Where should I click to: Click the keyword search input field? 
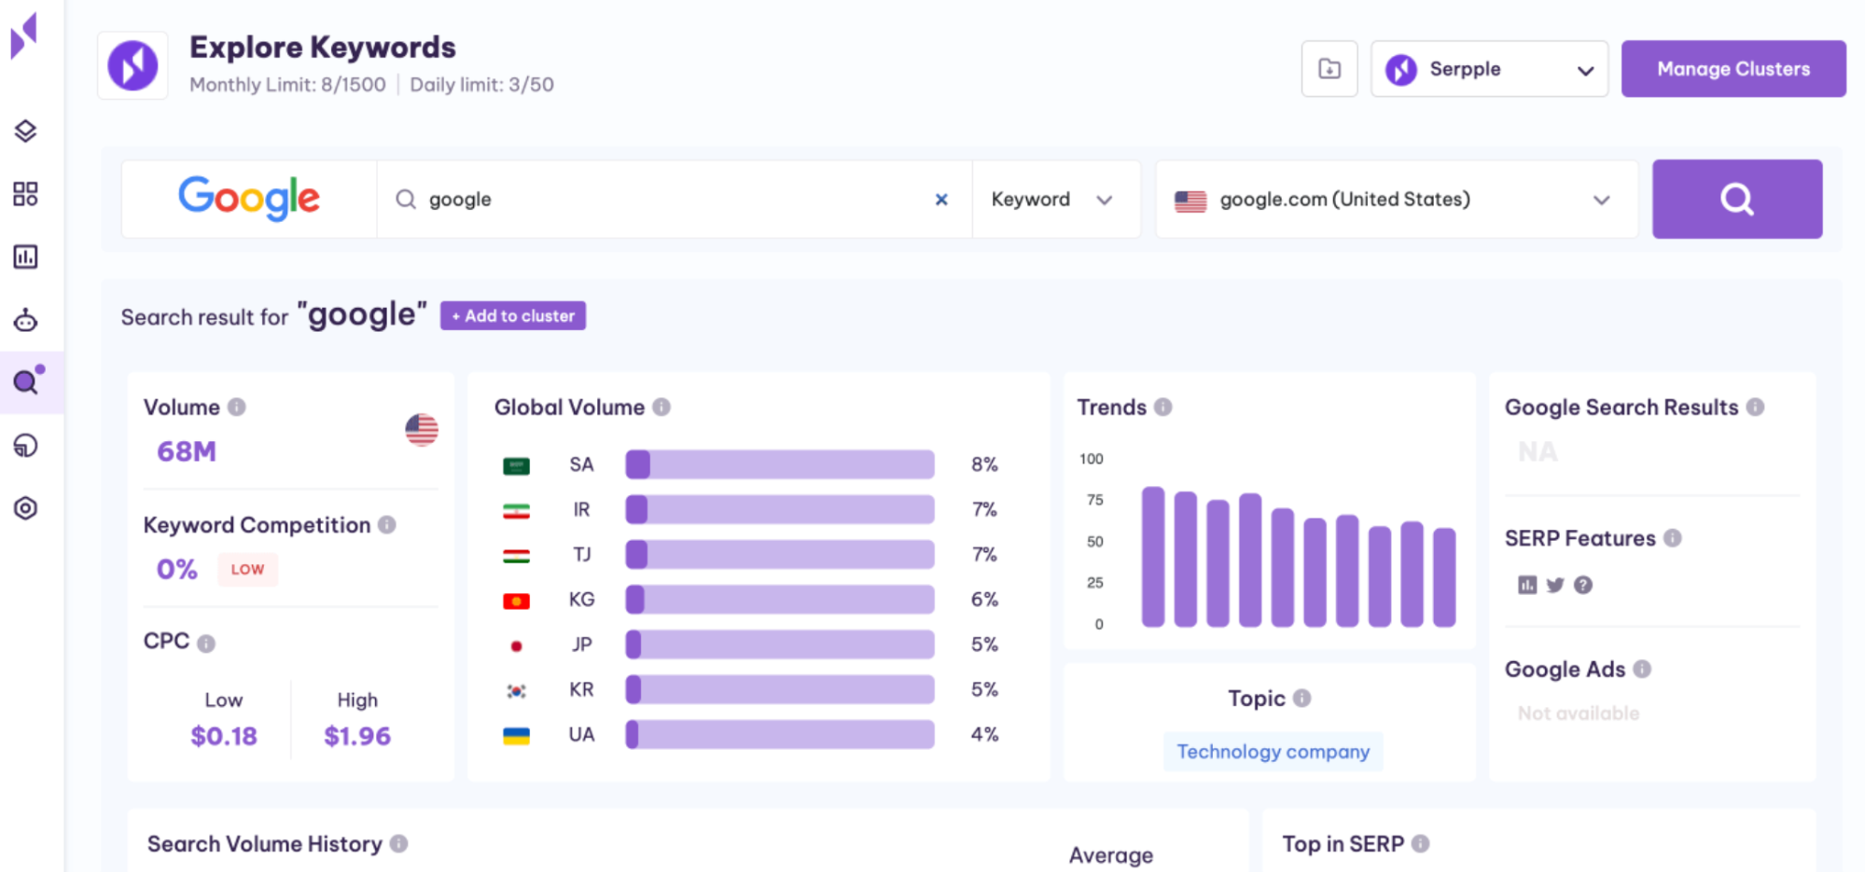[675, 200]
